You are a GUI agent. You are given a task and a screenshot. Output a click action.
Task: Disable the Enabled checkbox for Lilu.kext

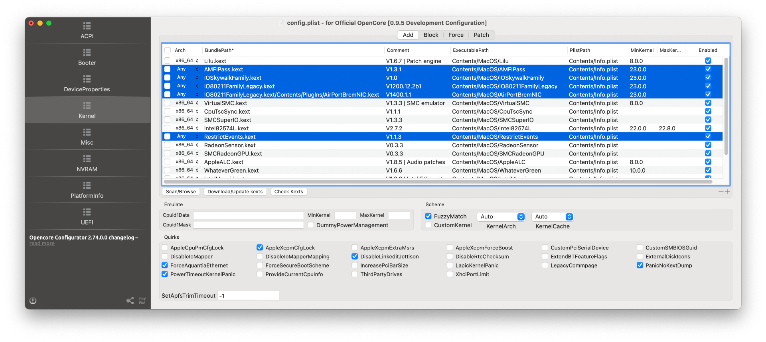point(708,61)
